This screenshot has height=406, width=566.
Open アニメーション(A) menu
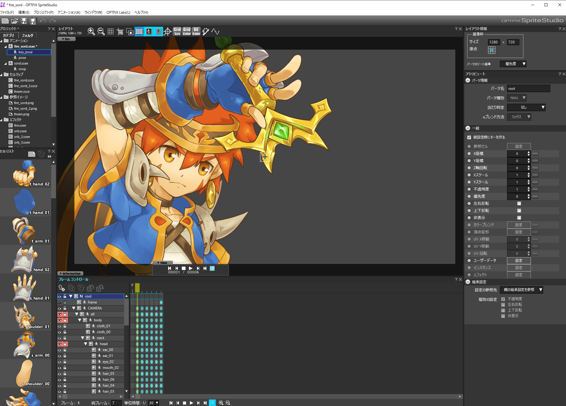69,12
